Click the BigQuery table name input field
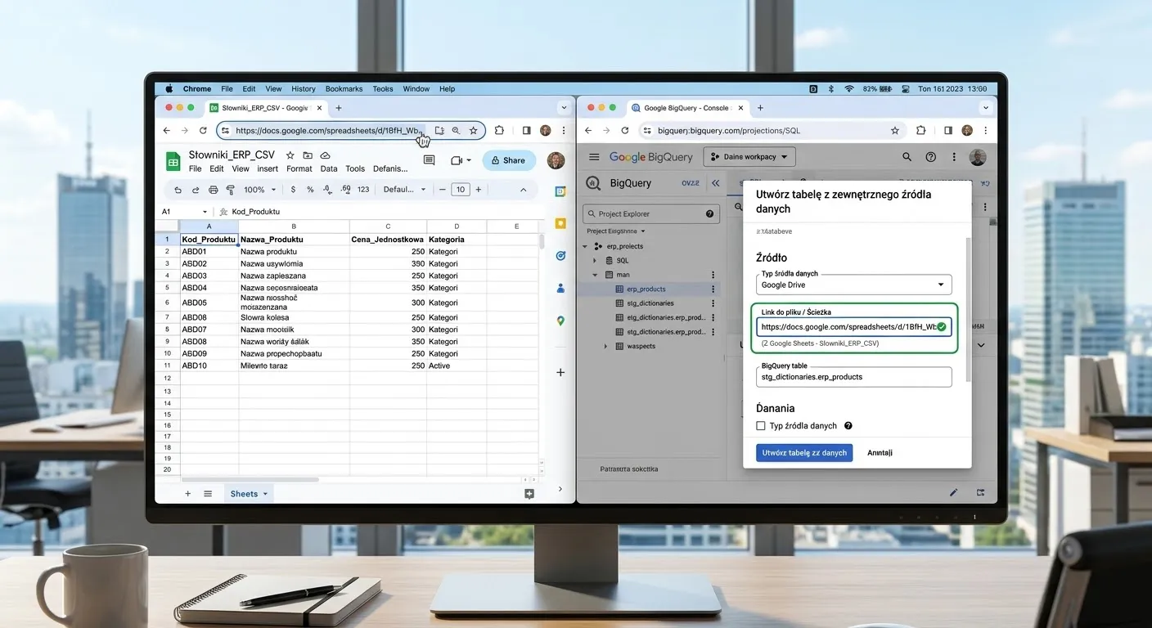 click(853, 377)
